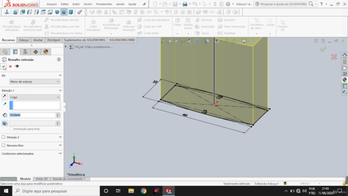Open DisplayManager color sphere tab
Viewport: 348px width, 196px height.
pyautogui.click(x=46, y=52)
